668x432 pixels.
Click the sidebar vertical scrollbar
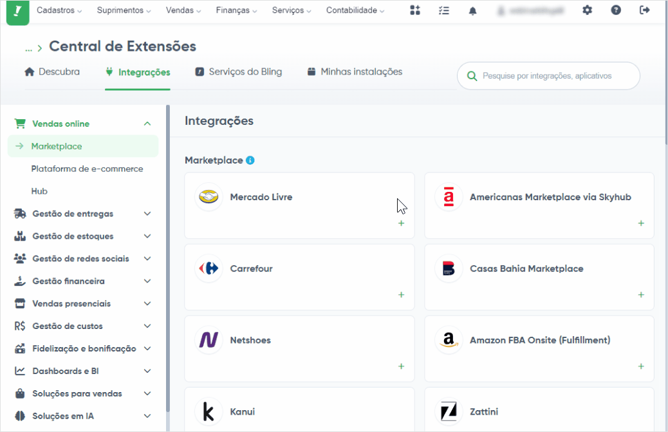click(168, 258)
